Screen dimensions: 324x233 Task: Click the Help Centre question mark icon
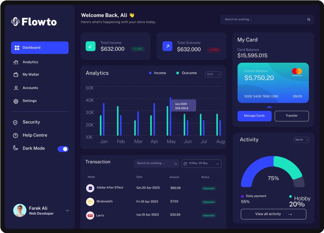tap(15, 135)
